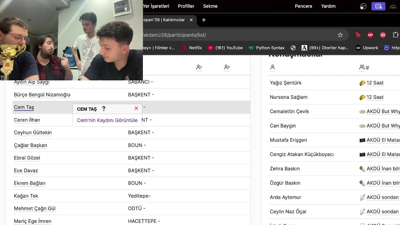This screenshot has width=400, height=225.
Task: Click participant Bürçe Bengül Nizamoğlu
Action: pos(42,95)
